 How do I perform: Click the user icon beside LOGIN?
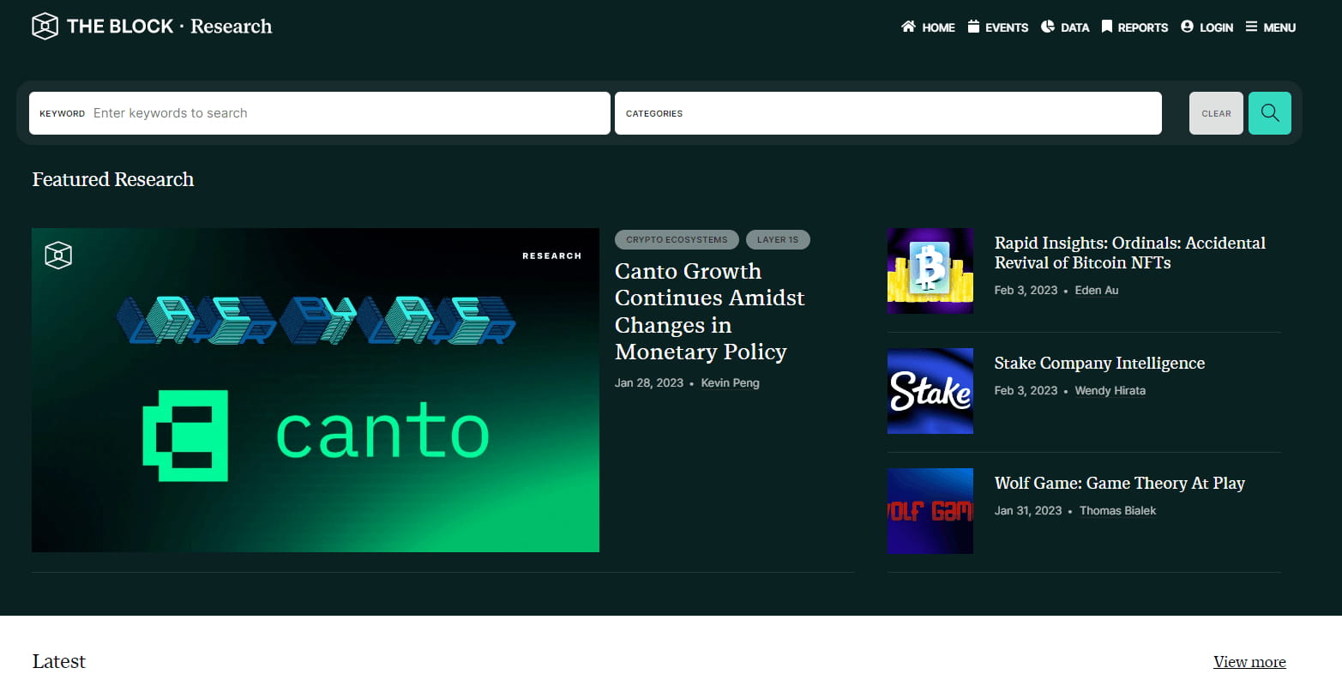tap(1187, 27)
